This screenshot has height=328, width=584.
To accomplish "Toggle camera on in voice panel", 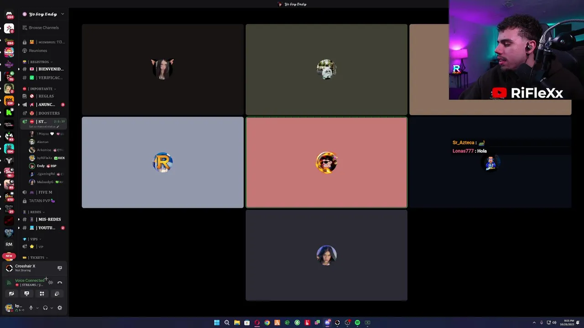I will 11,294.
